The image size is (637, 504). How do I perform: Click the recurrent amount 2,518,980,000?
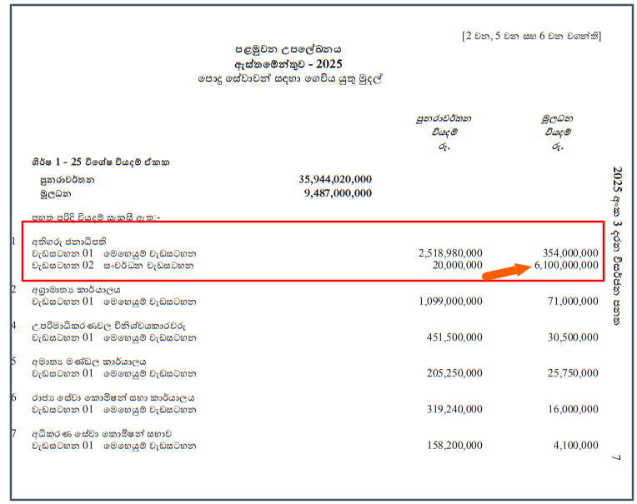pyautogui.click(x=449, y=253)
